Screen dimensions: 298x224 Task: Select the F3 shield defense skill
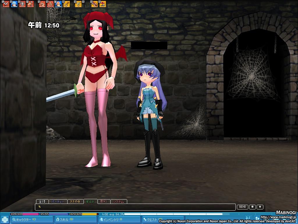point(22,4)
